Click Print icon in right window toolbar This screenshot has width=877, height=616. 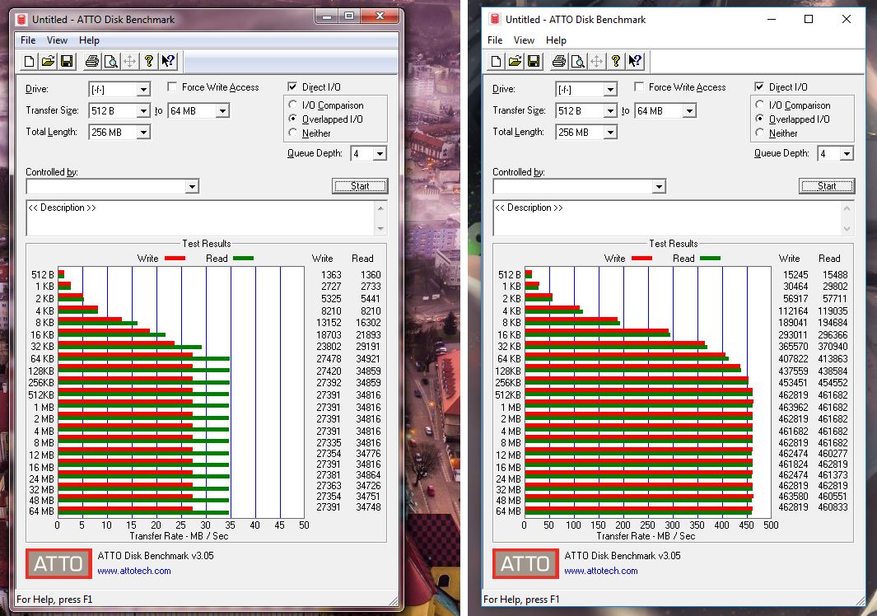point(559,61)
